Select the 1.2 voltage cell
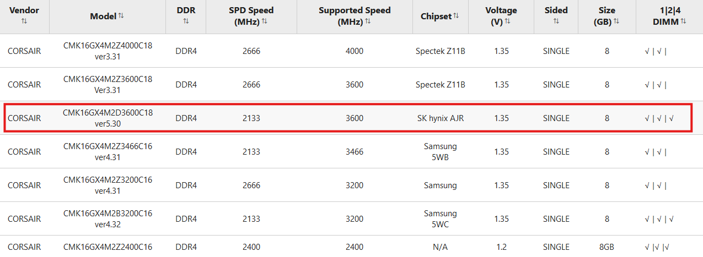Viewport: 703px width, 257px height. [x=501, y=247]
